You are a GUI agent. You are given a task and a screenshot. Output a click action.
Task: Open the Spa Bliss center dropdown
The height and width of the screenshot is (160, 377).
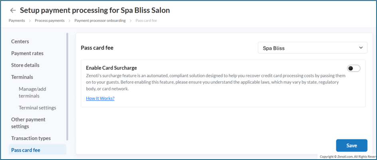coord(312,48)
